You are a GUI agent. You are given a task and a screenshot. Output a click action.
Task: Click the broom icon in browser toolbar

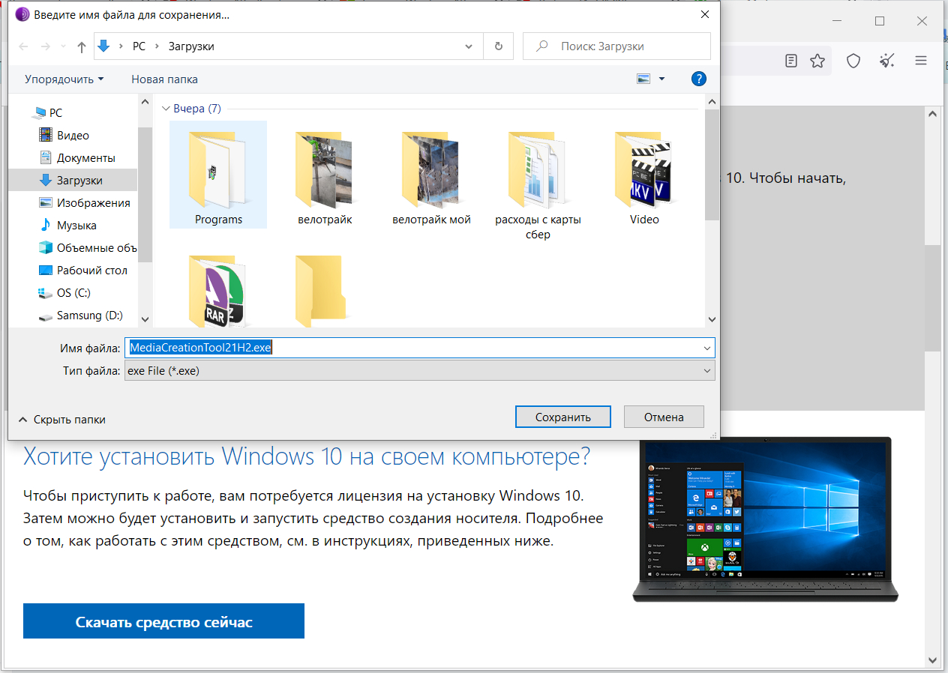tap(887, 61)
